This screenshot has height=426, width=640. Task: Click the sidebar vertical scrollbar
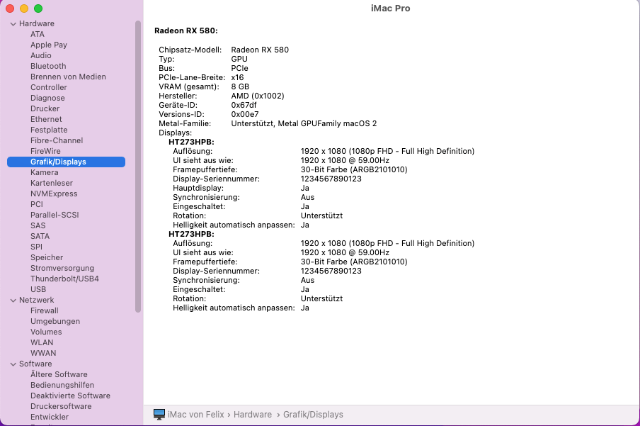point(138,167)
